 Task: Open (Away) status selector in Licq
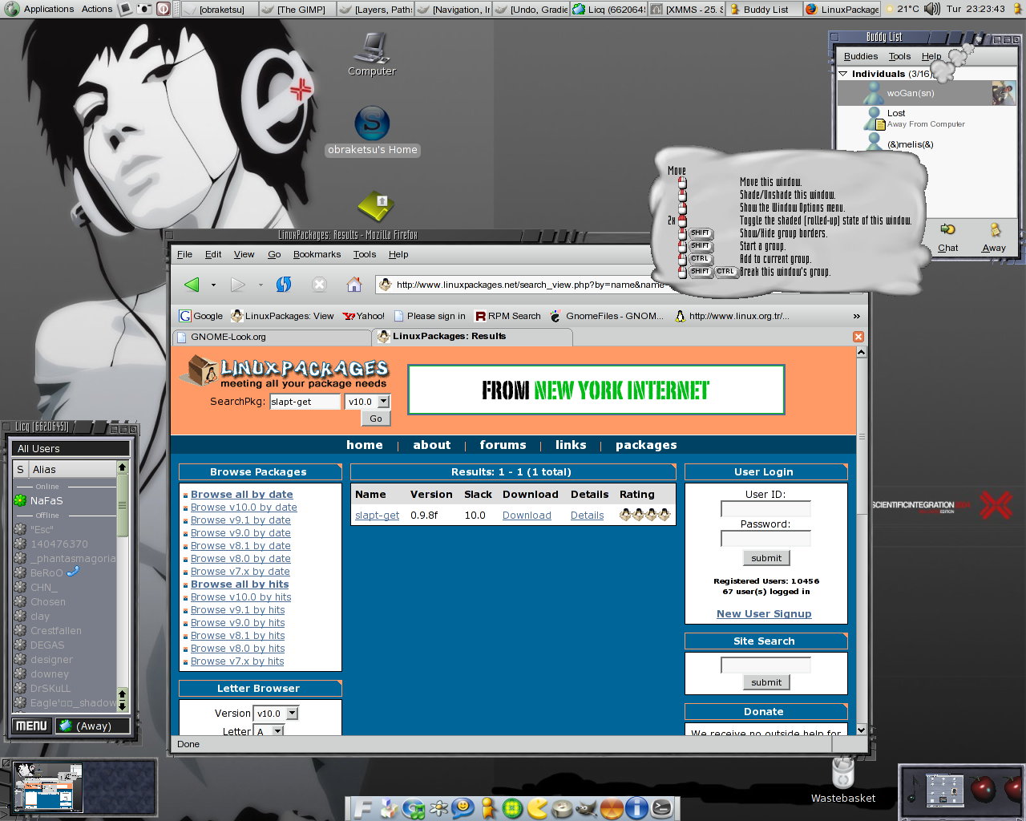(x=93, y=726)
